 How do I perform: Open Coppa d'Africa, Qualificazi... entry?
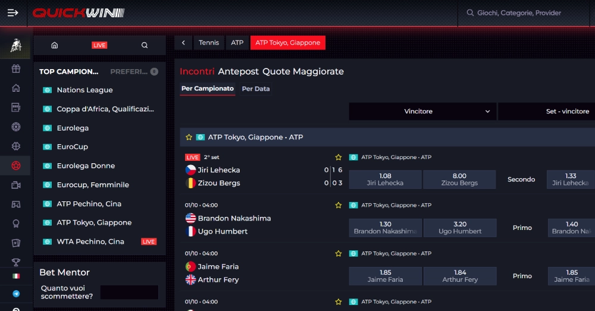point(105,109)
